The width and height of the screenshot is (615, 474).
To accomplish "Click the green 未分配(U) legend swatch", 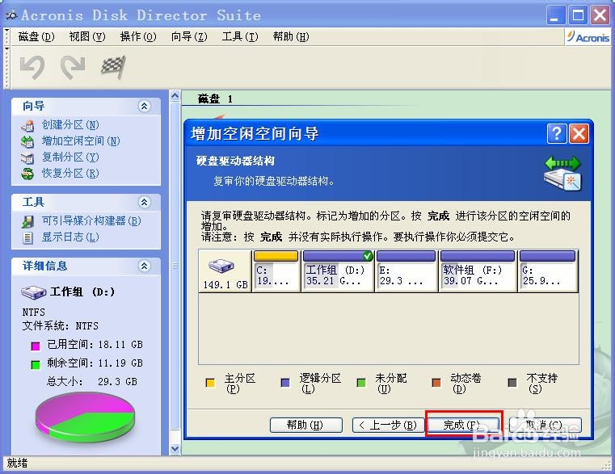I will point(361,383).
